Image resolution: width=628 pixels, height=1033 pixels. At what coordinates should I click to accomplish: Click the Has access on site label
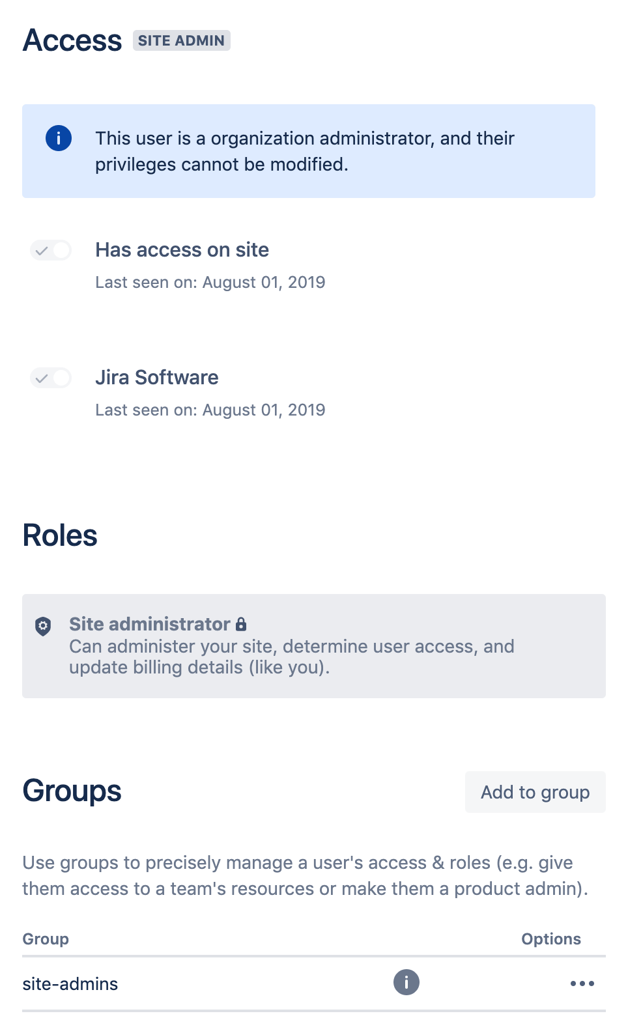tap(182, 250)
